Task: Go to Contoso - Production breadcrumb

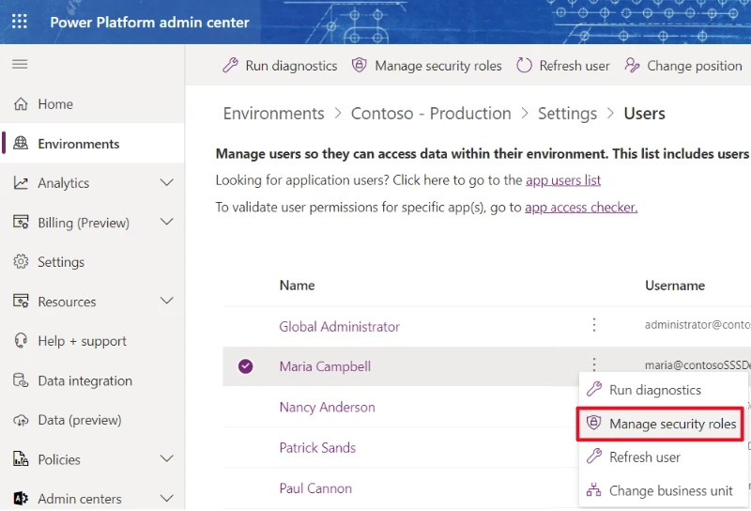Action: coord(431,114)
